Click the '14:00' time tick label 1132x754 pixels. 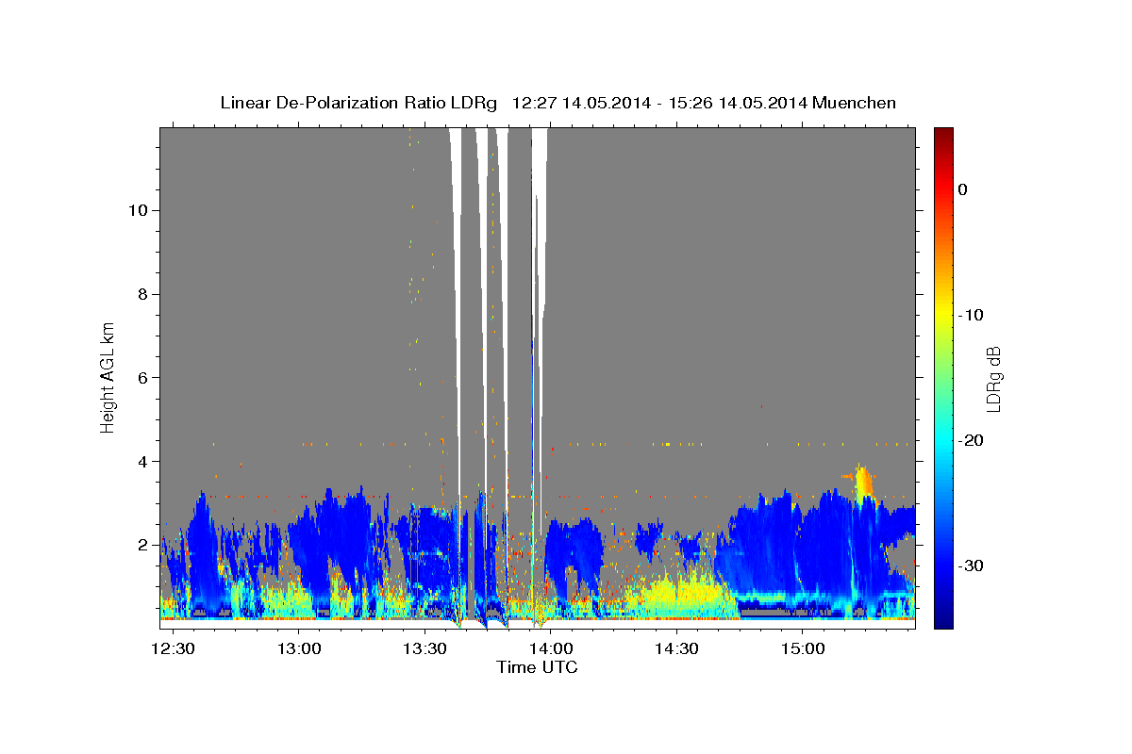(551, 649)
